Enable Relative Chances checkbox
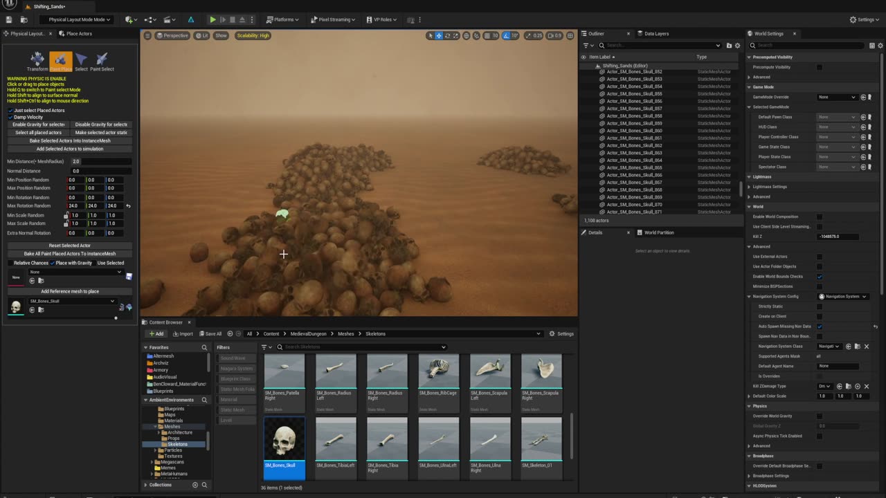The image size is (886, 498). [x=10, y=263]
